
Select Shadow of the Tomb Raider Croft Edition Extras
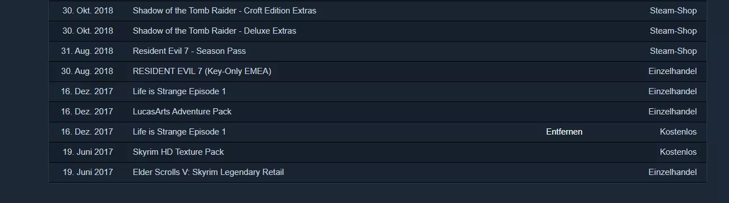point(224,11)
